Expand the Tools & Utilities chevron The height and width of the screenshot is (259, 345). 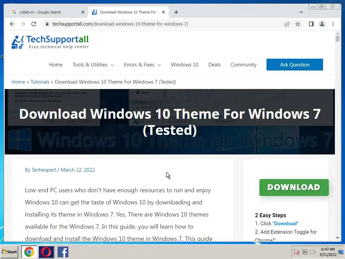click(x=112, y=65)
